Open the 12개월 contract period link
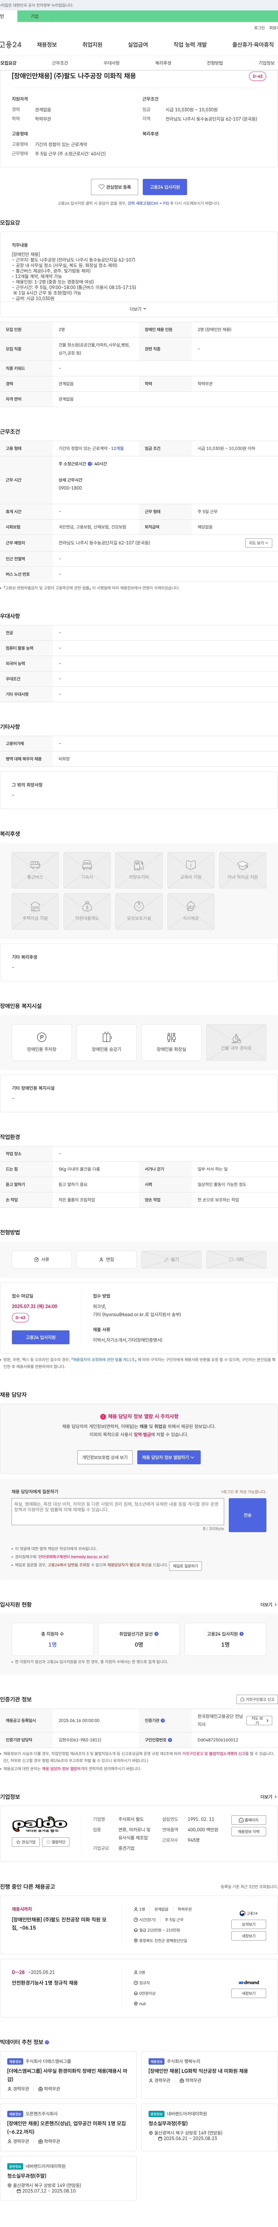 pos(117,449)
